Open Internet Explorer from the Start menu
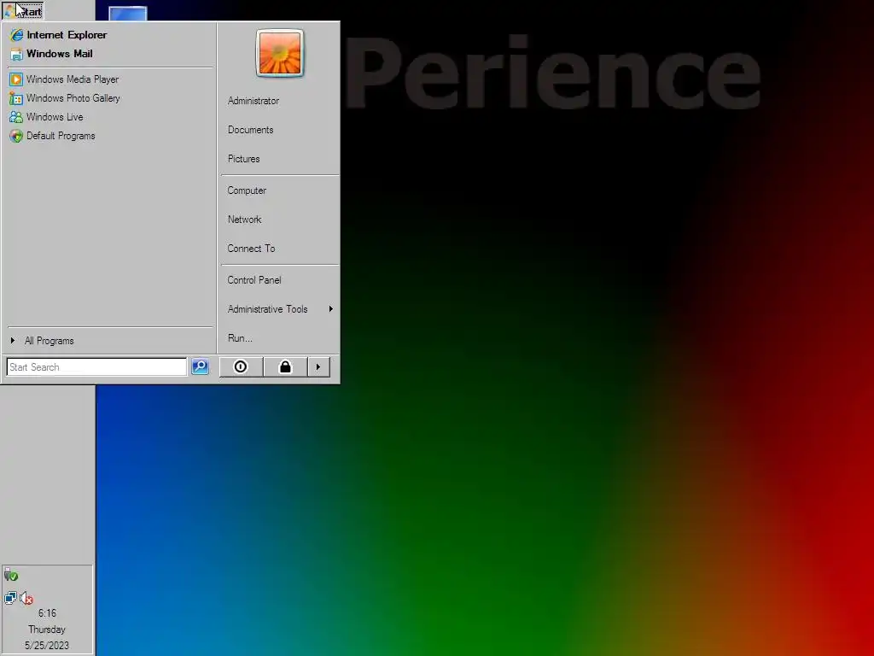874x656 pixels. (110, 34)
